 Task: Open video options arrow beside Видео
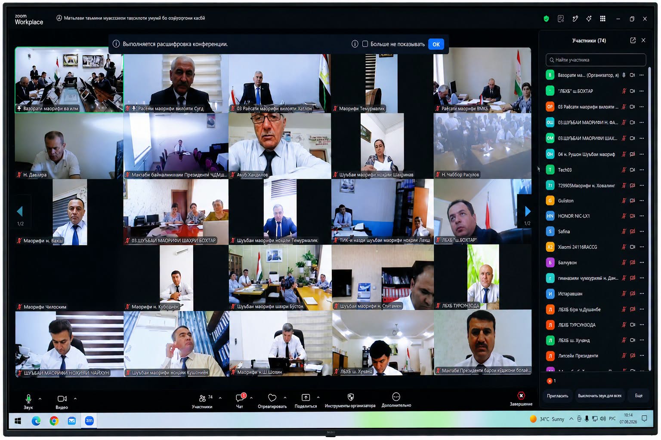click(75, 398)
